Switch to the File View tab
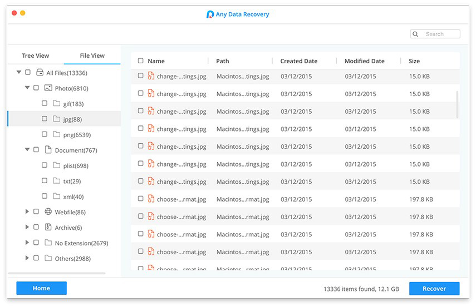 pyautogui.click(x=92, y=56)
